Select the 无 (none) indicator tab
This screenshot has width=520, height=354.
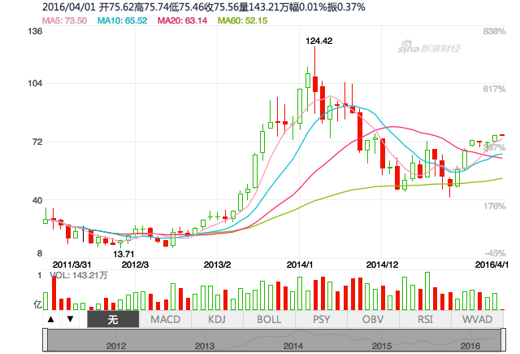113,320
